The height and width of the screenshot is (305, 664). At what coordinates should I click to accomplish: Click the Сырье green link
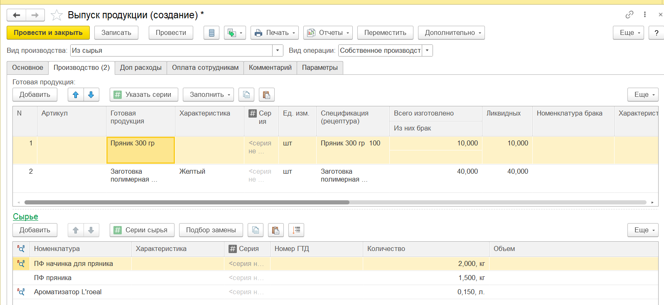point(25,216)
